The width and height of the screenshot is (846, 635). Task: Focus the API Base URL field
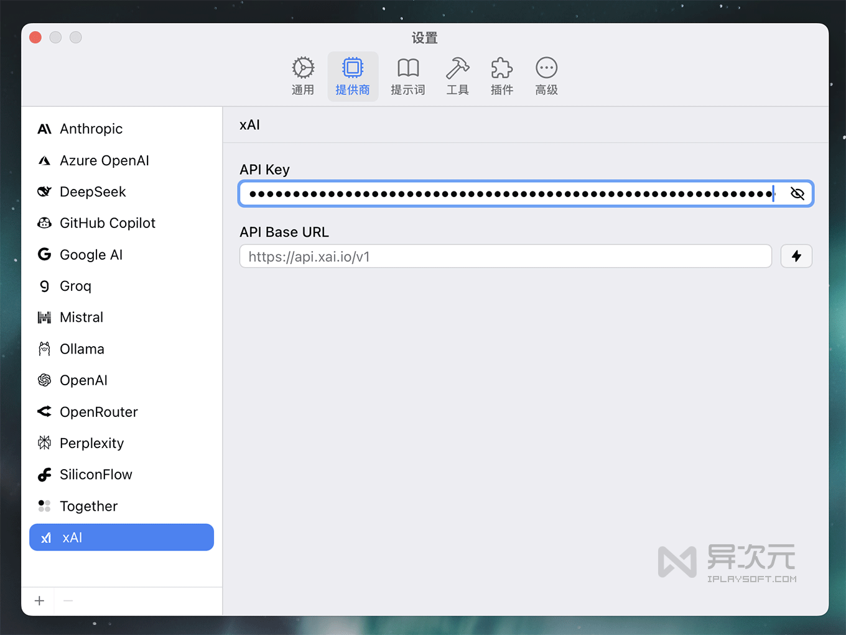tap(505, 257)
